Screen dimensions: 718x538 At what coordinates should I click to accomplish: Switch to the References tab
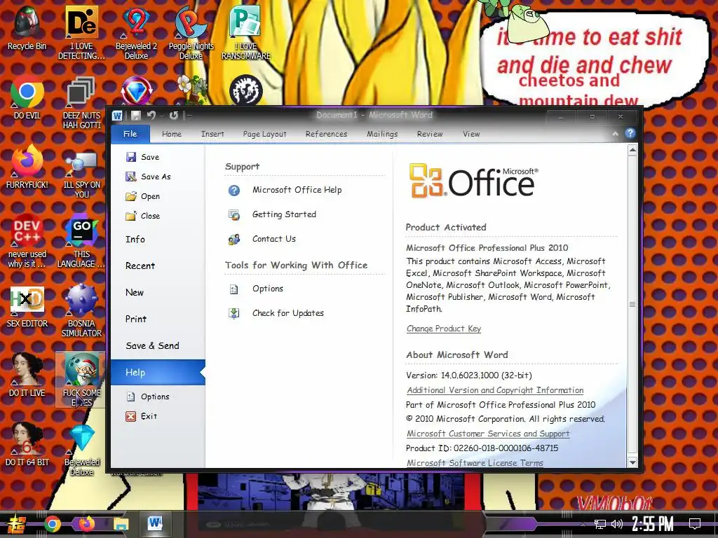[326, 134]
